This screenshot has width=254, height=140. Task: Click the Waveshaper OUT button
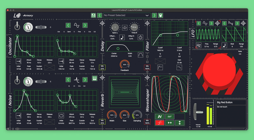point(170,116)
